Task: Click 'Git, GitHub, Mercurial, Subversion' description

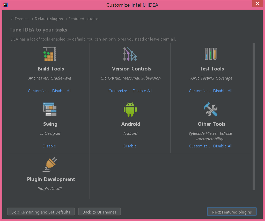Action: (x=131, y=78)
